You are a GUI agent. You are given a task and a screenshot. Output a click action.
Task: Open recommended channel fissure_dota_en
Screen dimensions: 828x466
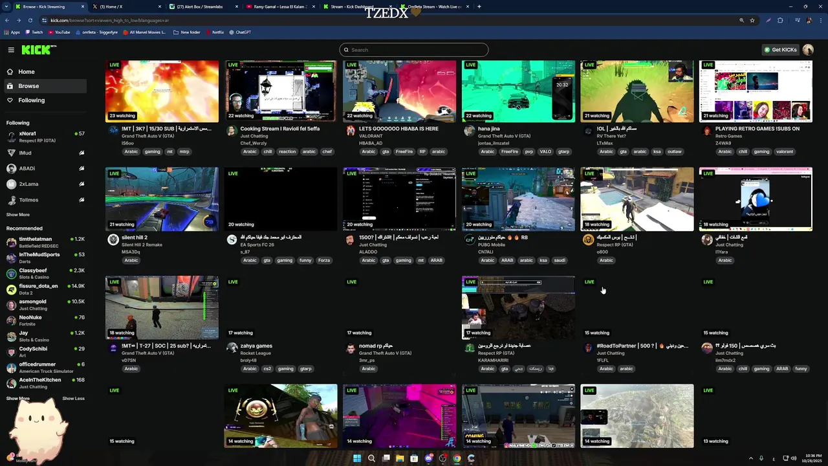click(45, 289)
